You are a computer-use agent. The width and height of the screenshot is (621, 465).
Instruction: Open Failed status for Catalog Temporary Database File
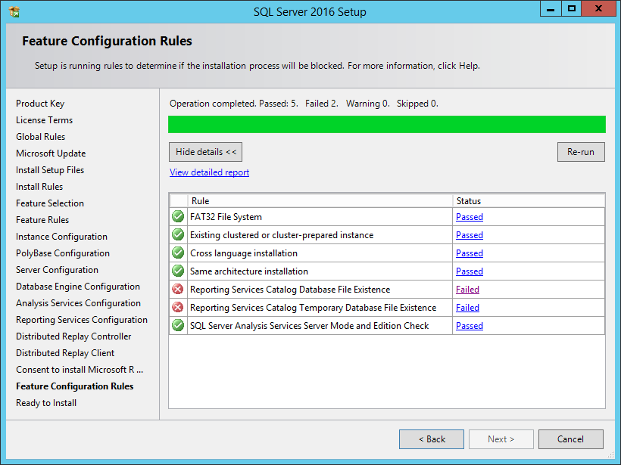tap(467, 308)
